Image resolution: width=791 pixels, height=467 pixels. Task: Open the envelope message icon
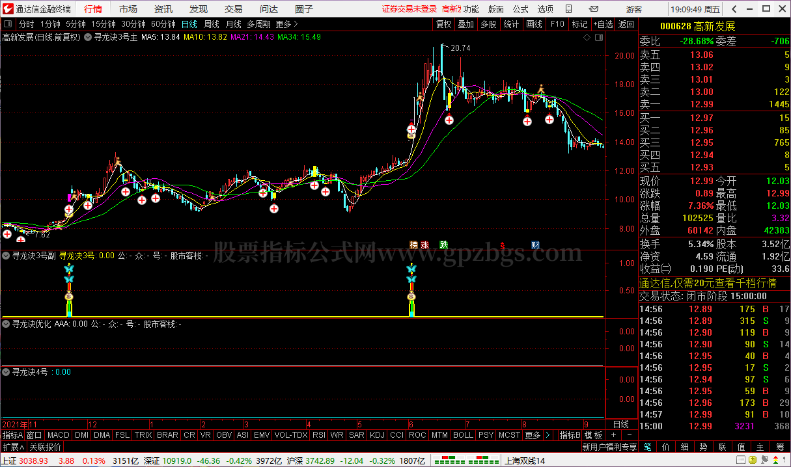(593, 9)
